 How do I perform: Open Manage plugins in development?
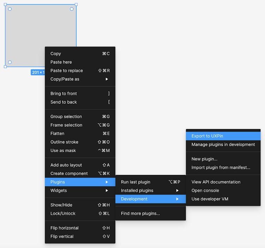pos(223,145)
